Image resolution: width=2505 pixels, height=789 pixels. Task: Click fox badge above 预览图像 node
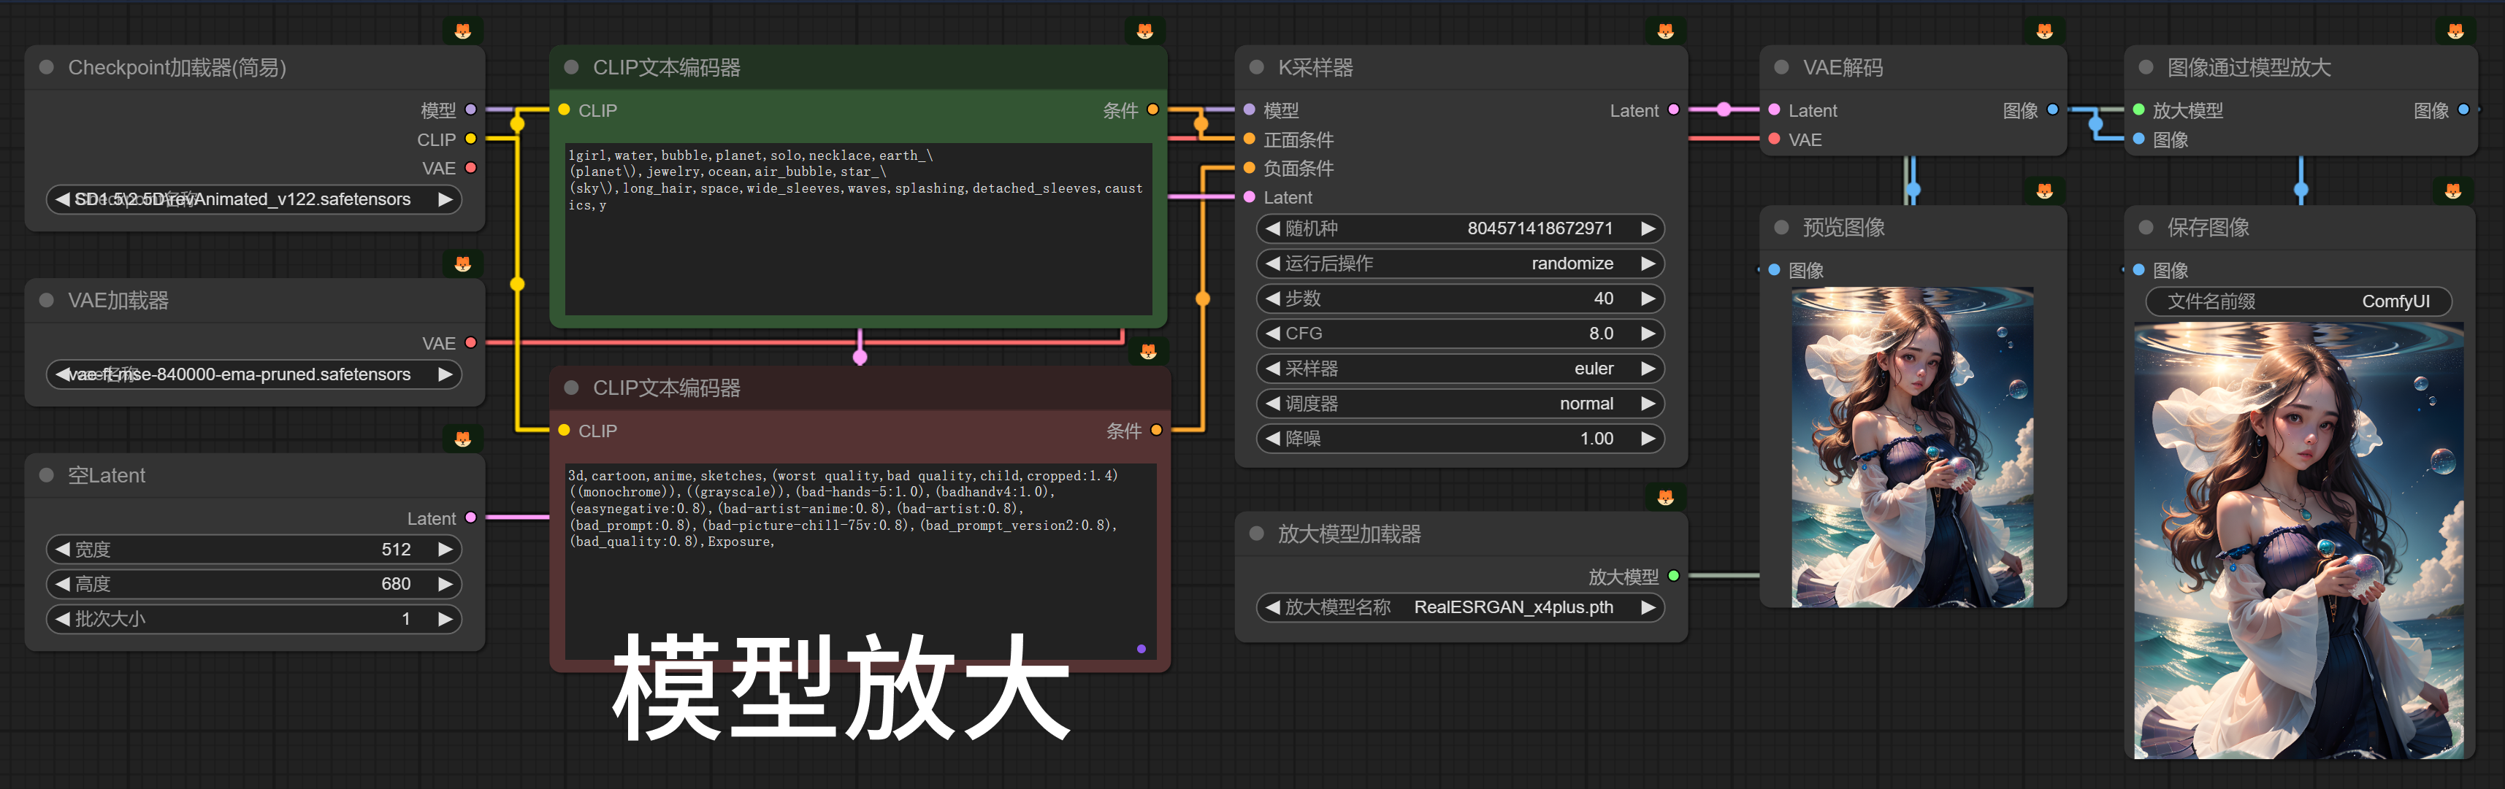2045,190
